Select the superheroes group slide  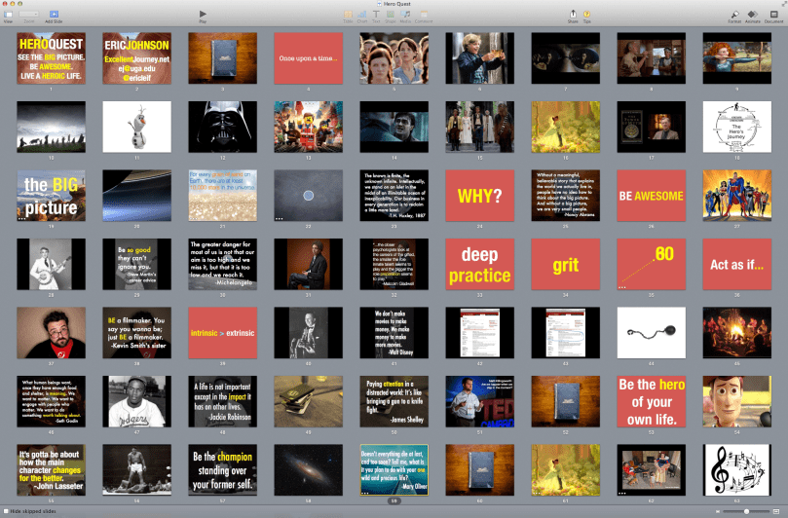tap(736, 196)
